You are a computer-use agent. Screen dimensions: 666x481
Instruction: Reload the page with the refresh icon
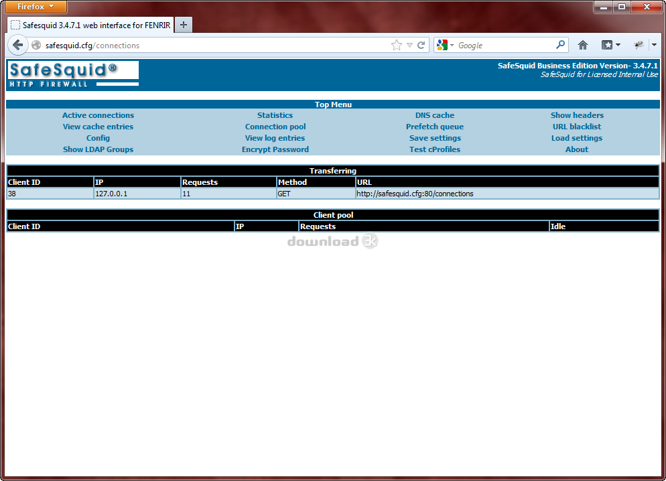coord(421,45)
